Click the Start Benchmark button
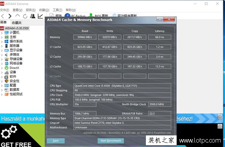Screen dimensions: 225x147 [x=111, y=141]
